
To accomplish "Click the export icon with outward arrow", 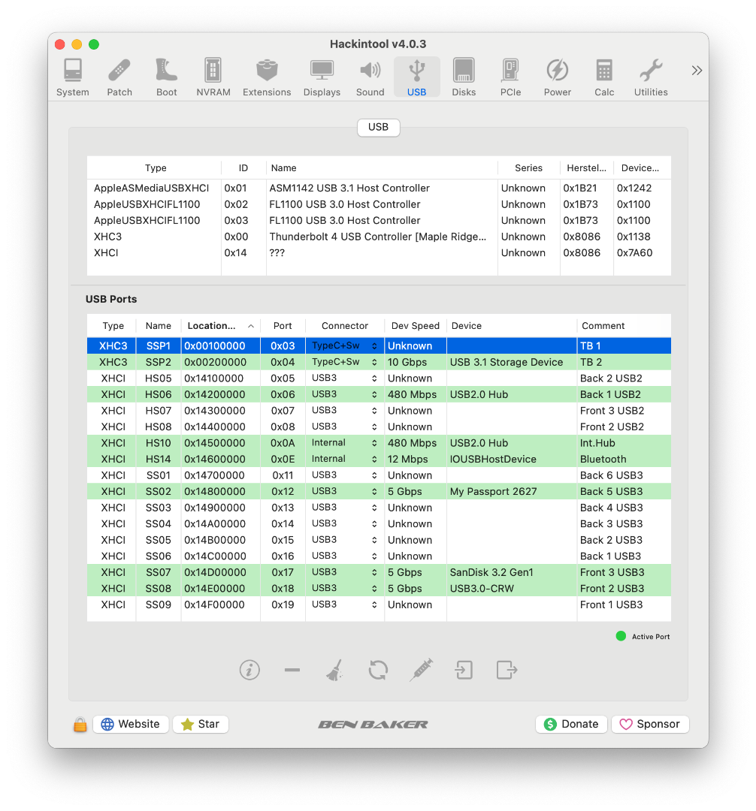I will pyautogui.click(x=507, y=670).
